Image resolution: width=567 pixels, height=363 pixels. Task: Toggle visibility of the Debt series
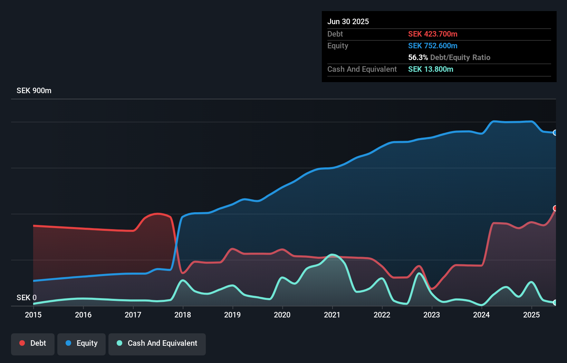[x=32, y=343]
